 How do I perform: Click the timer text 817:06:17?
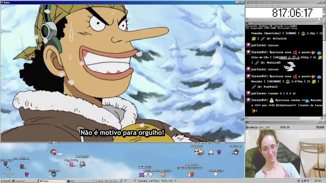[292, 13]
